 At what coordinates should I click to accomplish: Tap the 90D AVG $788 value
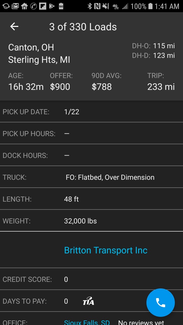pos(102,87)
